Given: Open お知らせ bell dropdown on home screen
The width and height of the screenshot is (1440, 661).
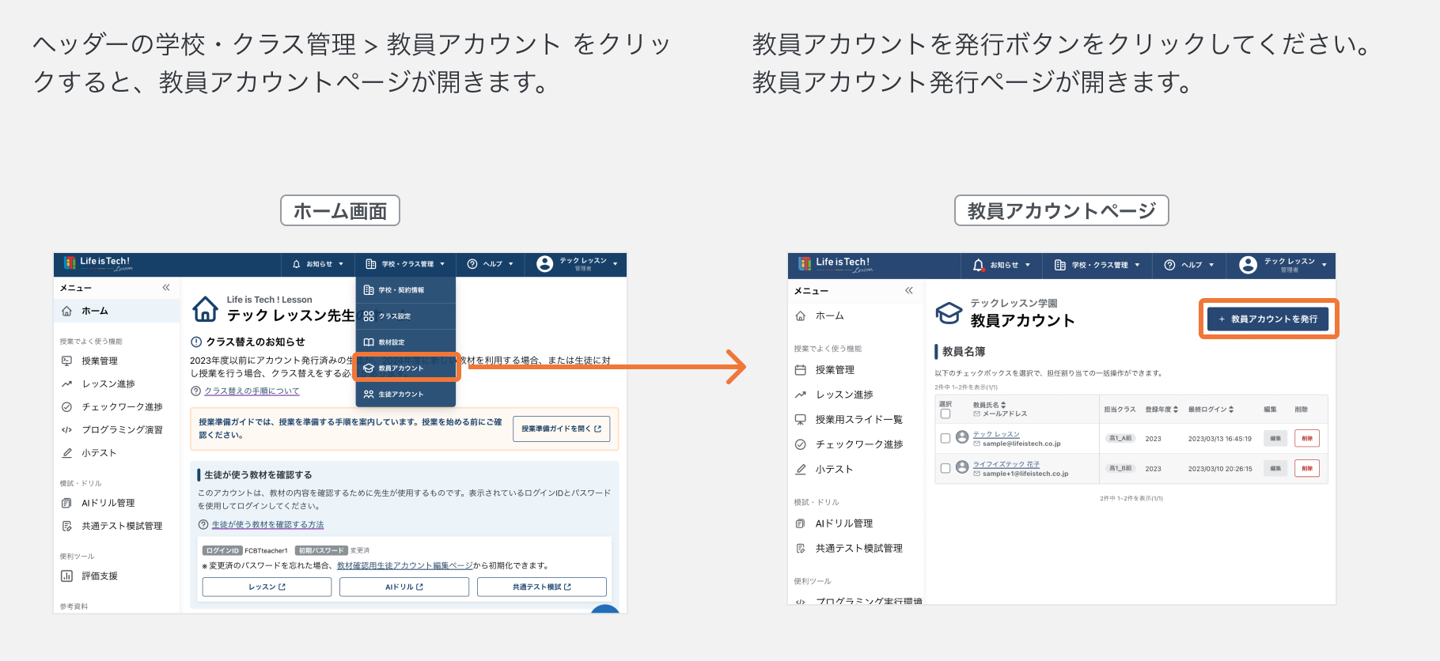Looking at the screenshot, I should pos(318,264).
